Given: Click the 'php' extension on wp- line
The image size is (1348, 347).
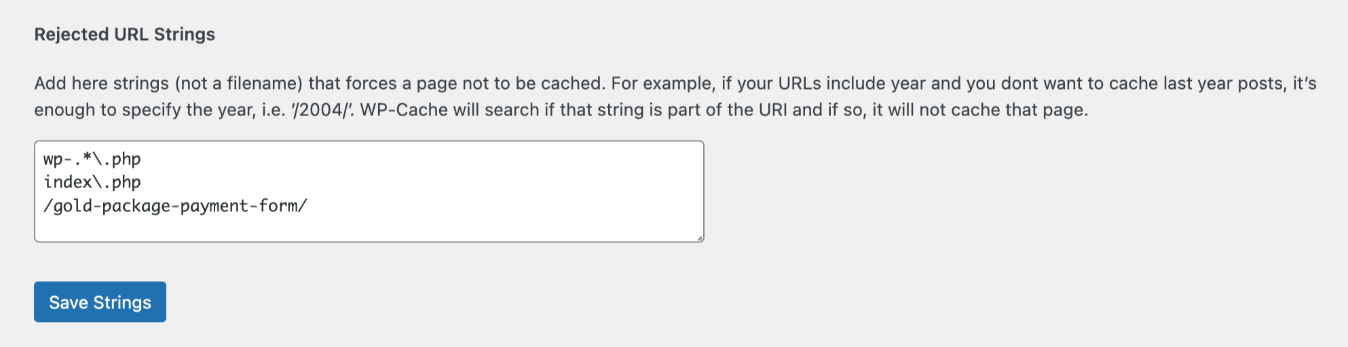Looking at the screenshot, I should coord(127,160).
